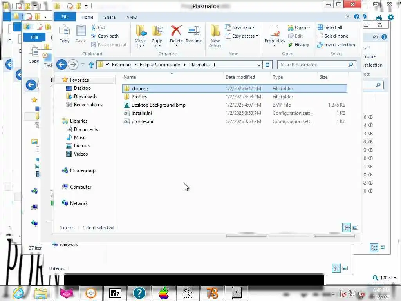Click Eclipse Community in the breadcrumb
Viewport: 401px width, 301px height.
tap(160, 65)
